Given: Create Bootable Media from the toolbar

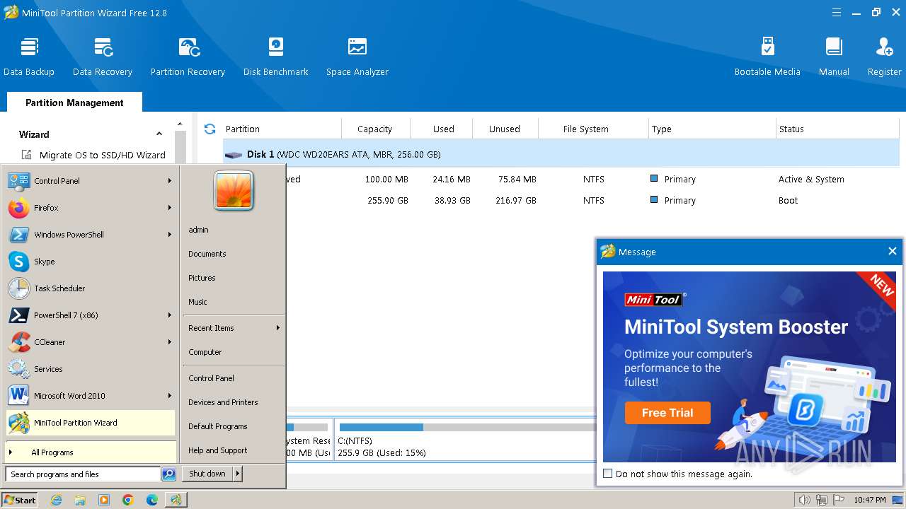Looking at the screenshot, I should click(x=767, y=57).
